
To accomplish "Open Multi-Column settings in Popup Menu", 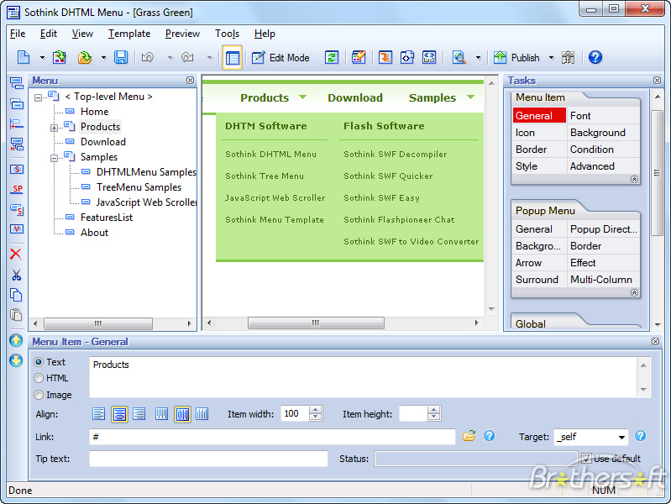I will tap(600, 280).
